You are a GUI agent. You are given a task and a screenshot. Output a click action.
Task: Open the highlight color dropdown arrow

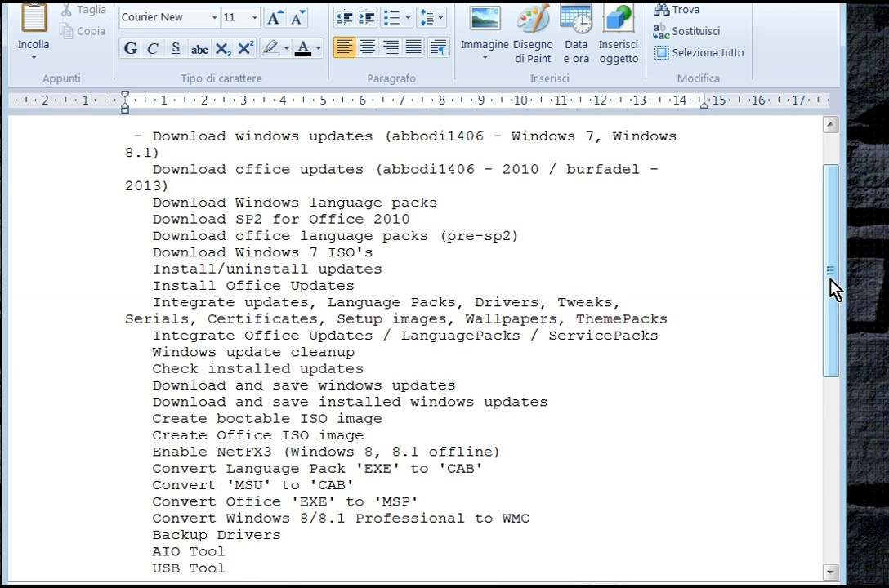pos(286,49)
